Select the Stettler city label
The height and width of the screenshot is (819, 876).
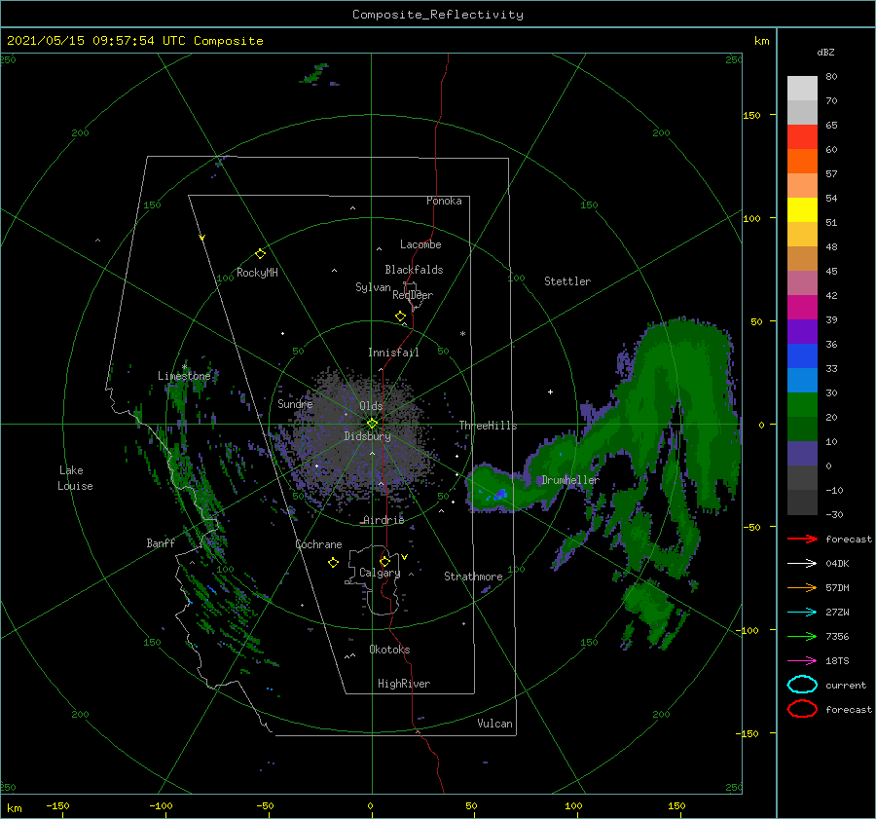[x=567, y=281]
